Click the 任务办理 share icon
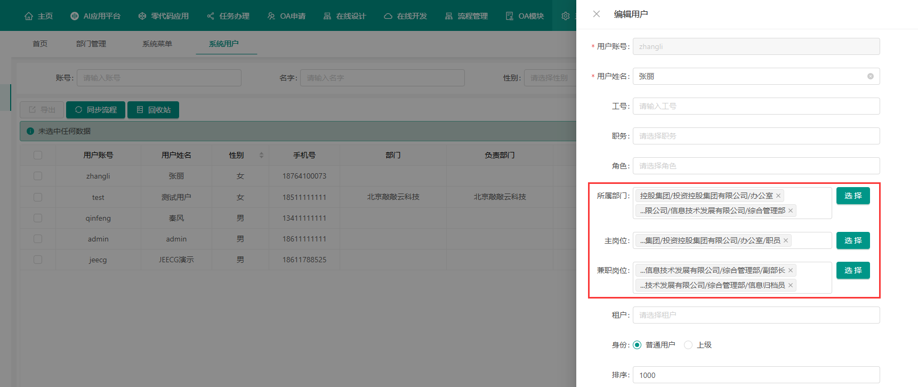This screenshot has height=387, width=918. 211,16
